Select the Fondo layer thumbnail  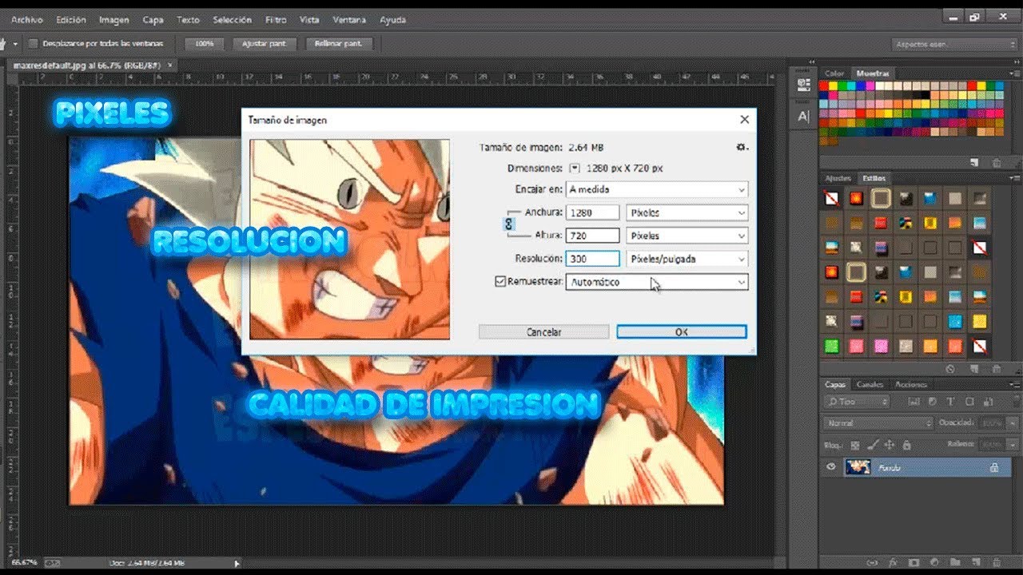[x=858, y=467]
